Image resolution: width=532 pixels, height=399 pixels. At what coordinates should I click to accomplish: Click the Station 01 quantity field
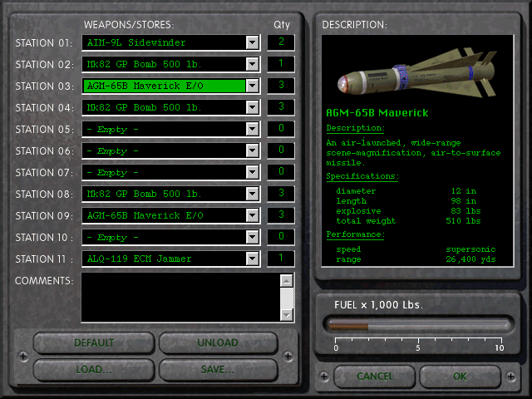281,42
